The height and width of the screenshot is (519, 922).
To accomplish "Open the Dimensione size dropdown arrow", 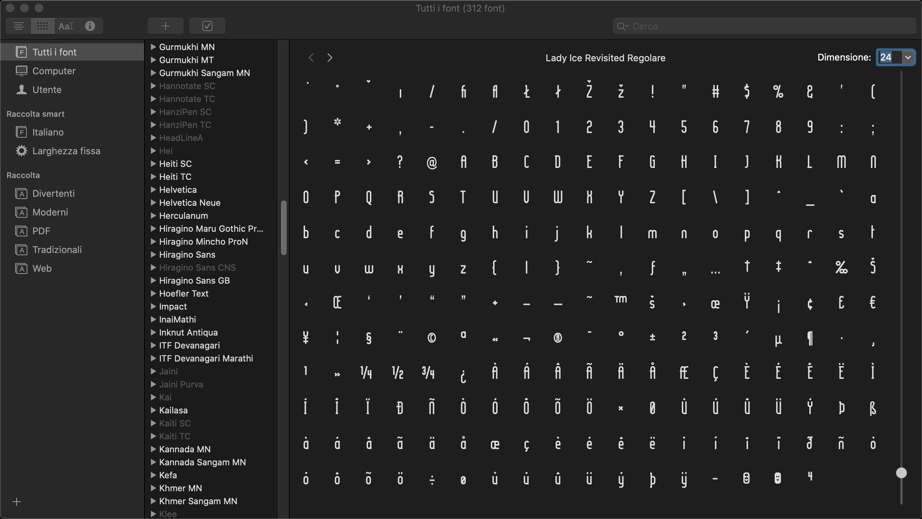I will 908,57.
